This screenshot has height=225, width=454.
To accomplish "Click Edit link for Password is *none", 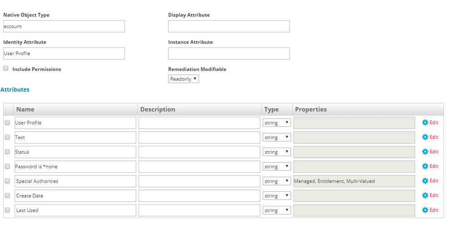I will point(434,166).
